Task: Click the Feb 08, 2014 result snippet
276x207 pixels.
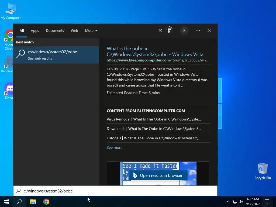Action: pyautogui.click(x=157, y=77)
